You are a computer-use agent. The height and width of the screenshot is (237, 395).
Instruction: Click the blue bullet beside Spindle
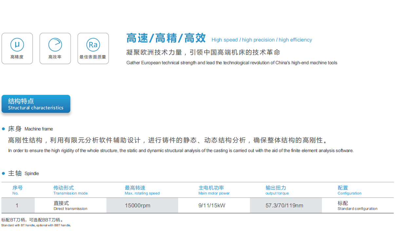pyautogui.click(x=4, y=173)
